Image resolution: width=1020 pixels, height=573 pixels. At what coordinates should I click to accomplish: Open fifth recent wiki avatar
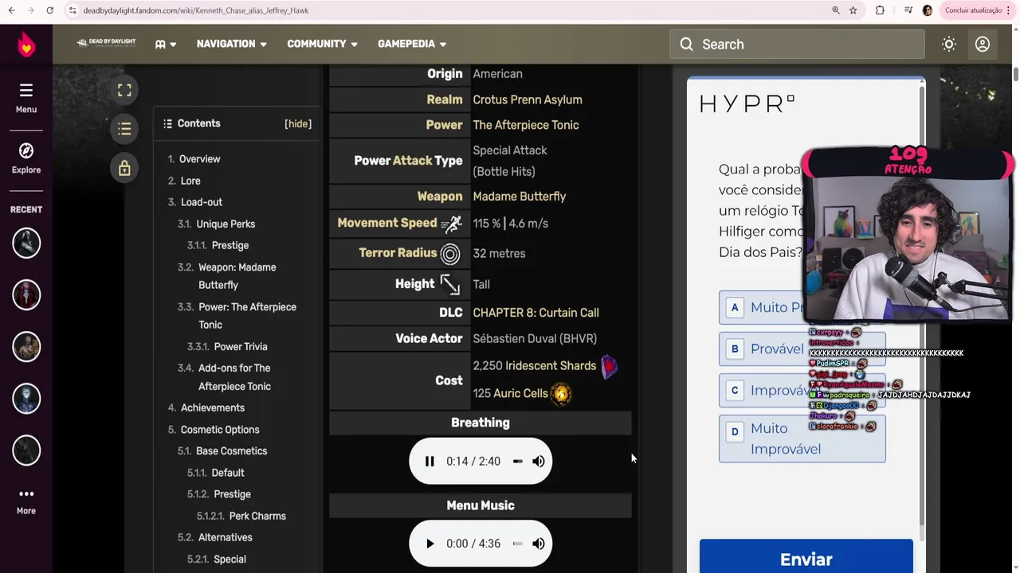pos(26,450)
